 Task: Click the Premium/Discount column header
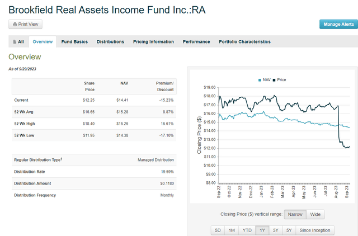click(165, 87)
